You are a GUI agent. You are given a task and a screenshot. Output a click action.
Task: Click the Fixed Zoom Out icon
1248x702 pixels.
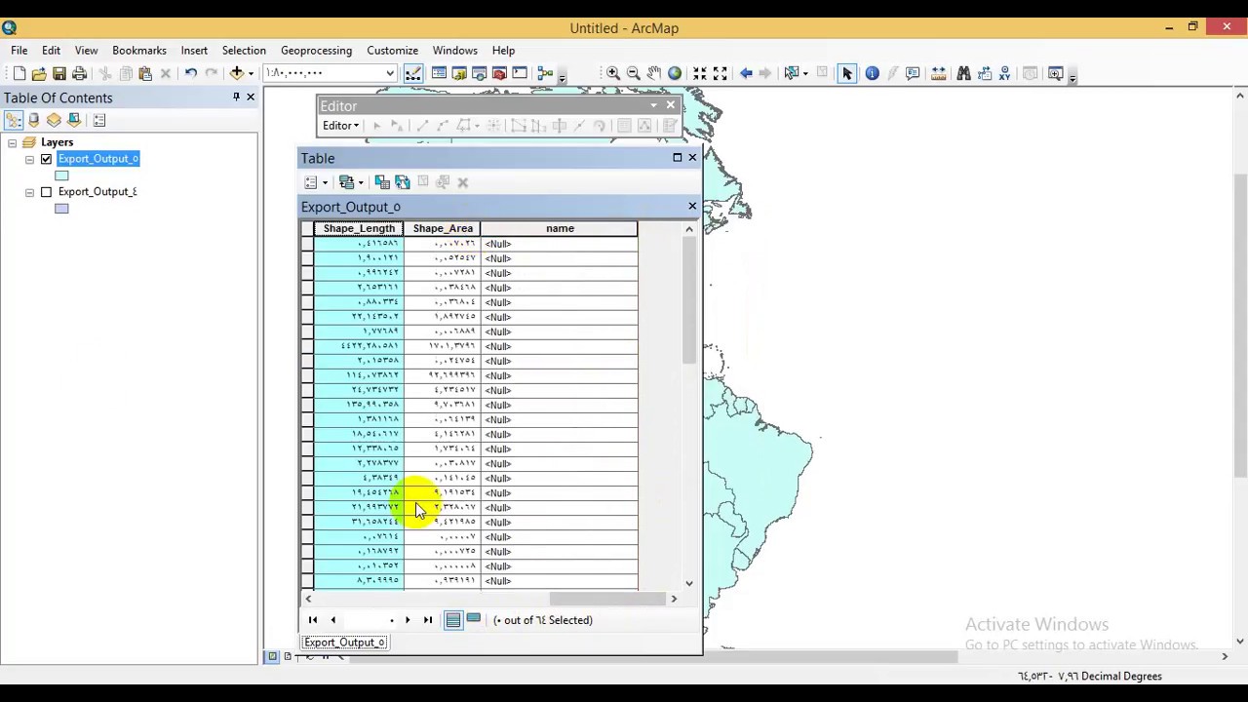coord(721,73)
